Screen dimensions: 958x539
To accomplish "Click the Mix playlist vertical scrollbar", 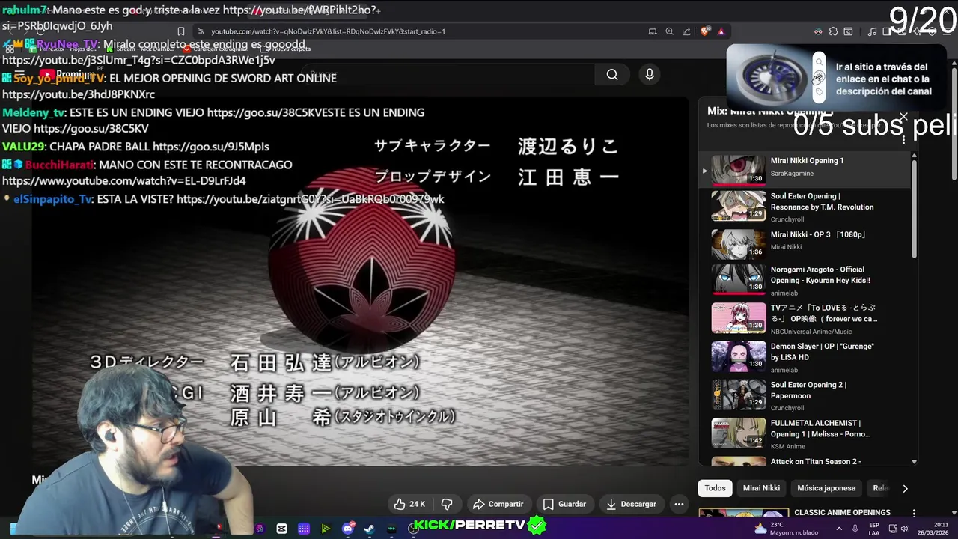I will 914,210.
